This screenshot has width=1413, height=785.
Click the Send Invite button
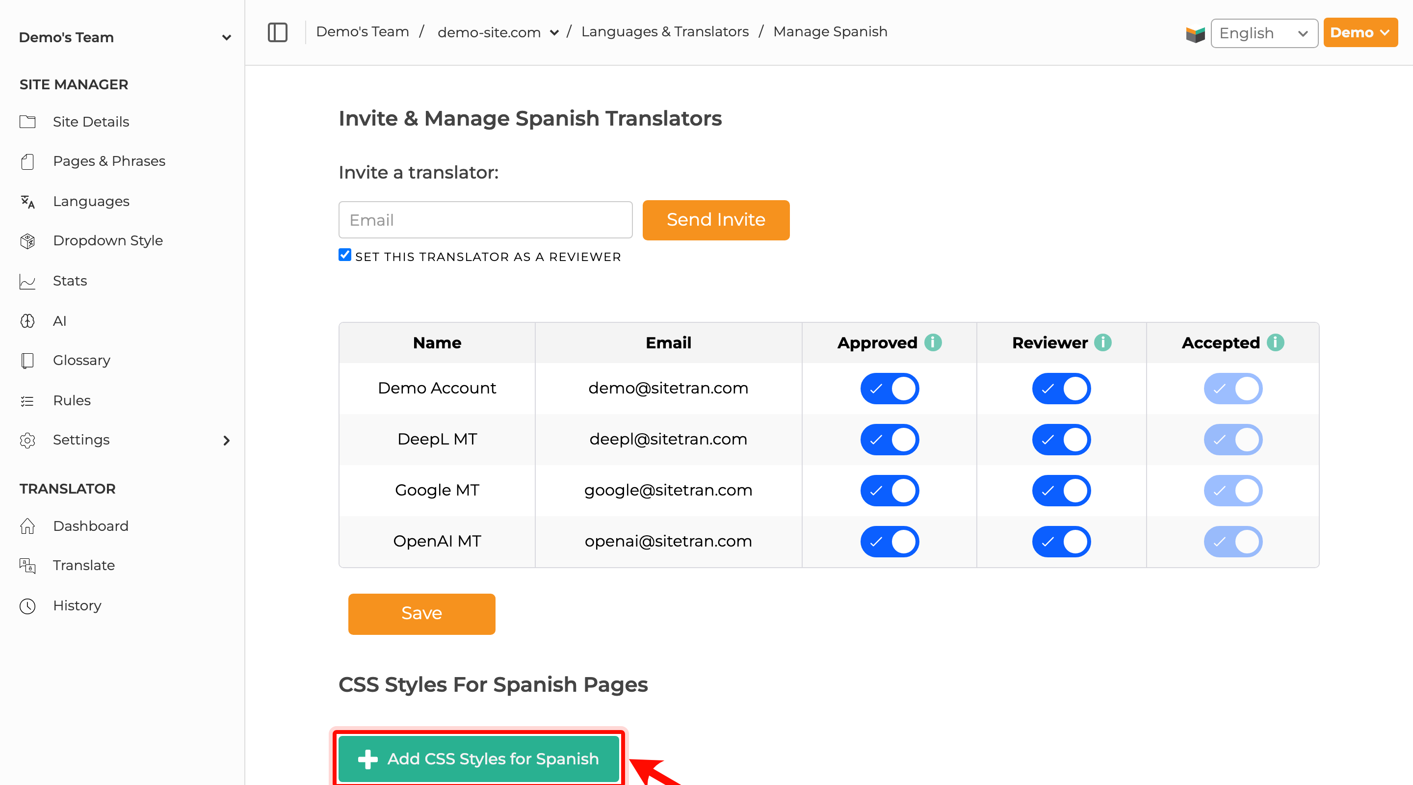[x=716, y=220]
